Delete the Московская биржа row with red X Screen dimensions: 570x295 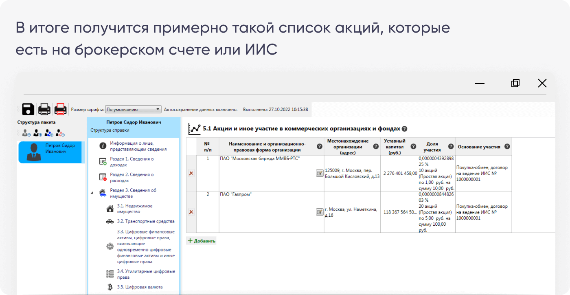click(191, 173)
